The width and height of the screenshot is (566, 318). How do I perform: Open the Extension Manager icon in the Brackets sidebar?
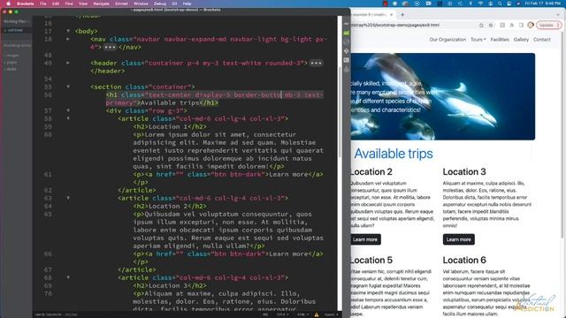coord(347,34)
